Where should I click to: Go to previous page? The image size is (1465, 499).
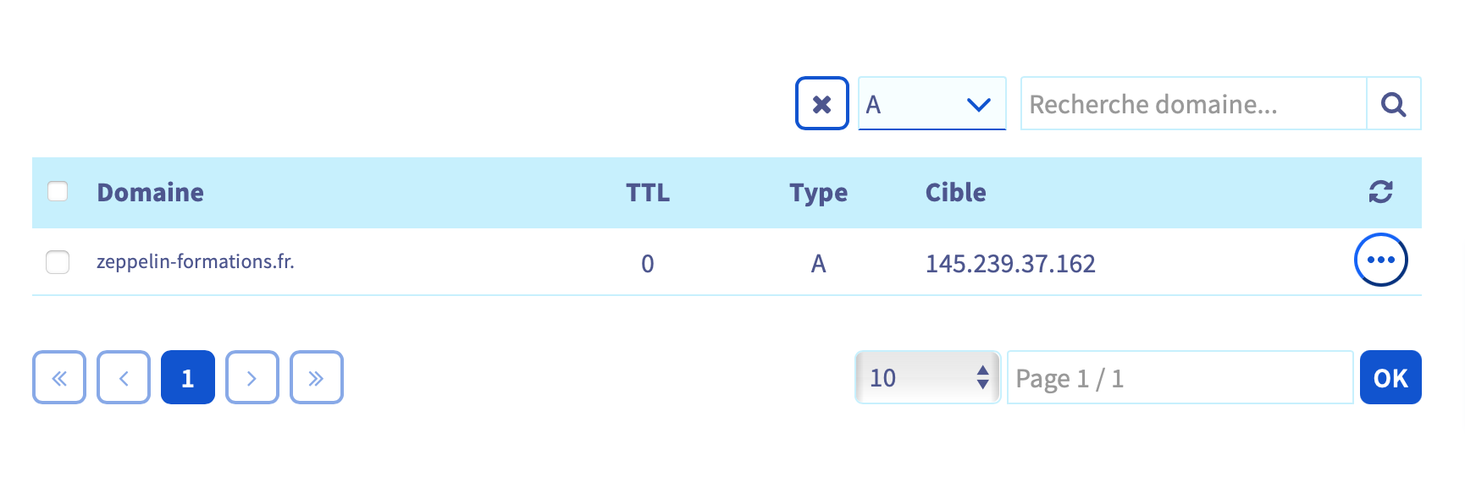124,377
